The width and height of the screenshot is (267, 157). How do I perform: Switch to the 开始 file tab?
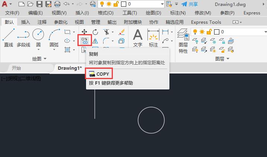click(16, 68)
